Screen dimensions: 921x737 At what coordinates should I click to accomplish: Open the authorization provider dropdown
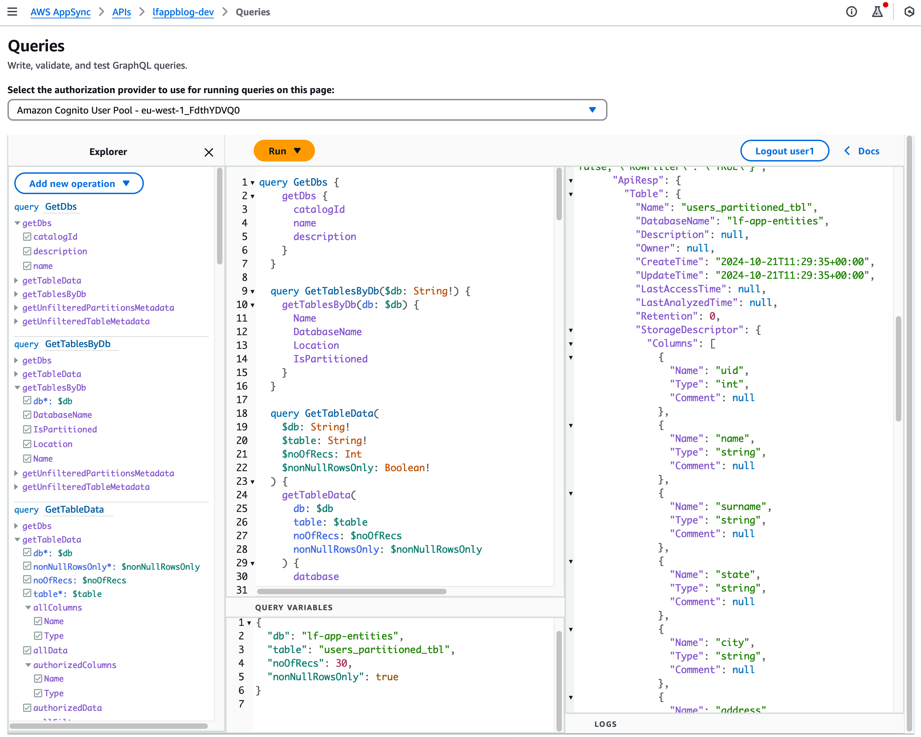pyautogui.click(x=592, y=110)
